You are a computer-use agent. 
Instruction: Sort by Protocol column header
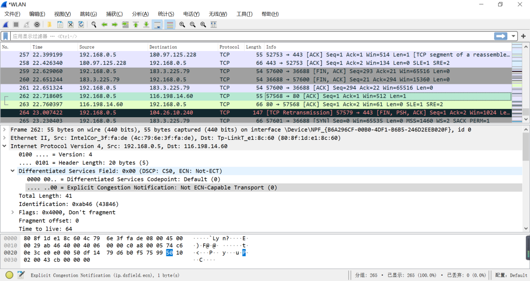click(231, 47)
